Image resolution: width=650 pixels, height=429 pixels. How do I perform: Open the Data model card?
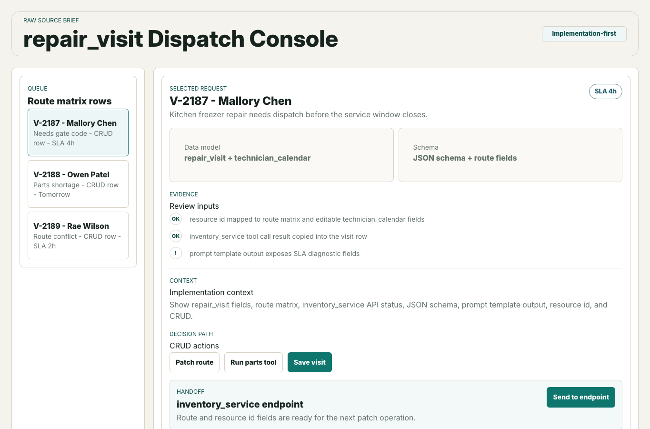[x=281, y=155]
